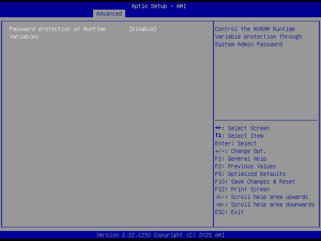Click 'Variable protection through' help line
321x241 pixels.
[x=258, y=37]
